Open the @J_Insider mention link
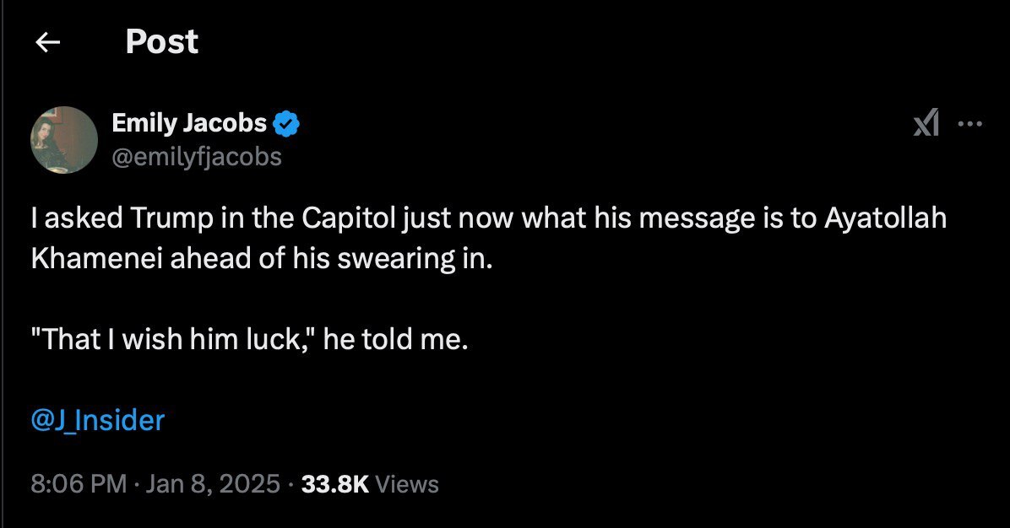The height and width of the screenshot is (528, 1010). tap(97, 419)
